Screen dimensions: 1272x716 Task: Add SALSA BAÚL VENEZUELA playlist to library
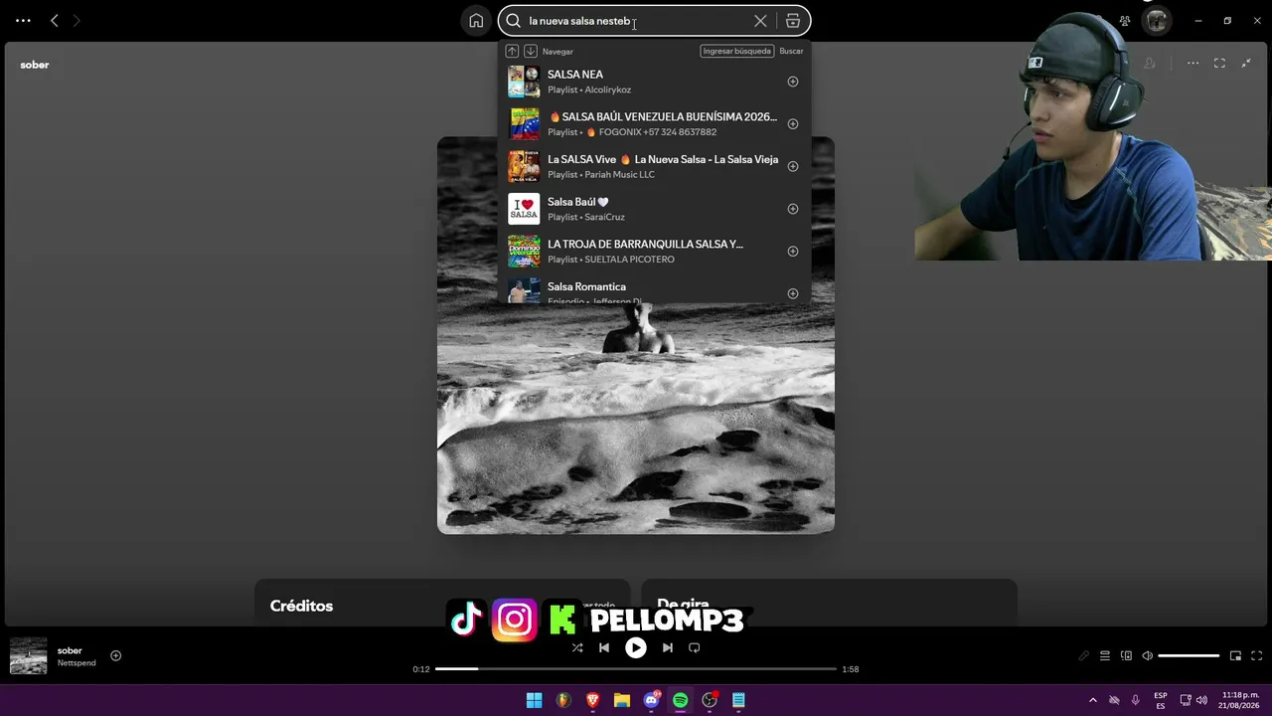tap(793, 124)
